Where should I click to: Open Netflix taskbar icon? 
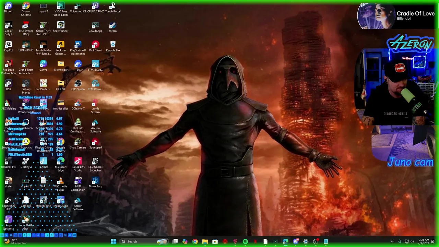[x=255, y=242]
